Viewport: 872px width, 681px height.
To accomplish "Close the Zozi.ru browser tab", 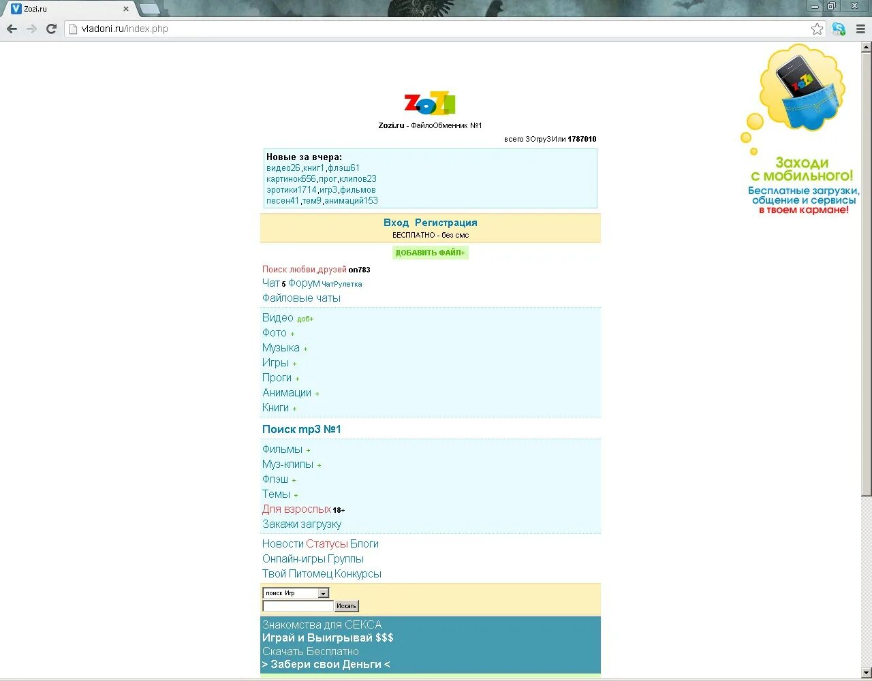I will pyautogui.click(x=125, y=9).
